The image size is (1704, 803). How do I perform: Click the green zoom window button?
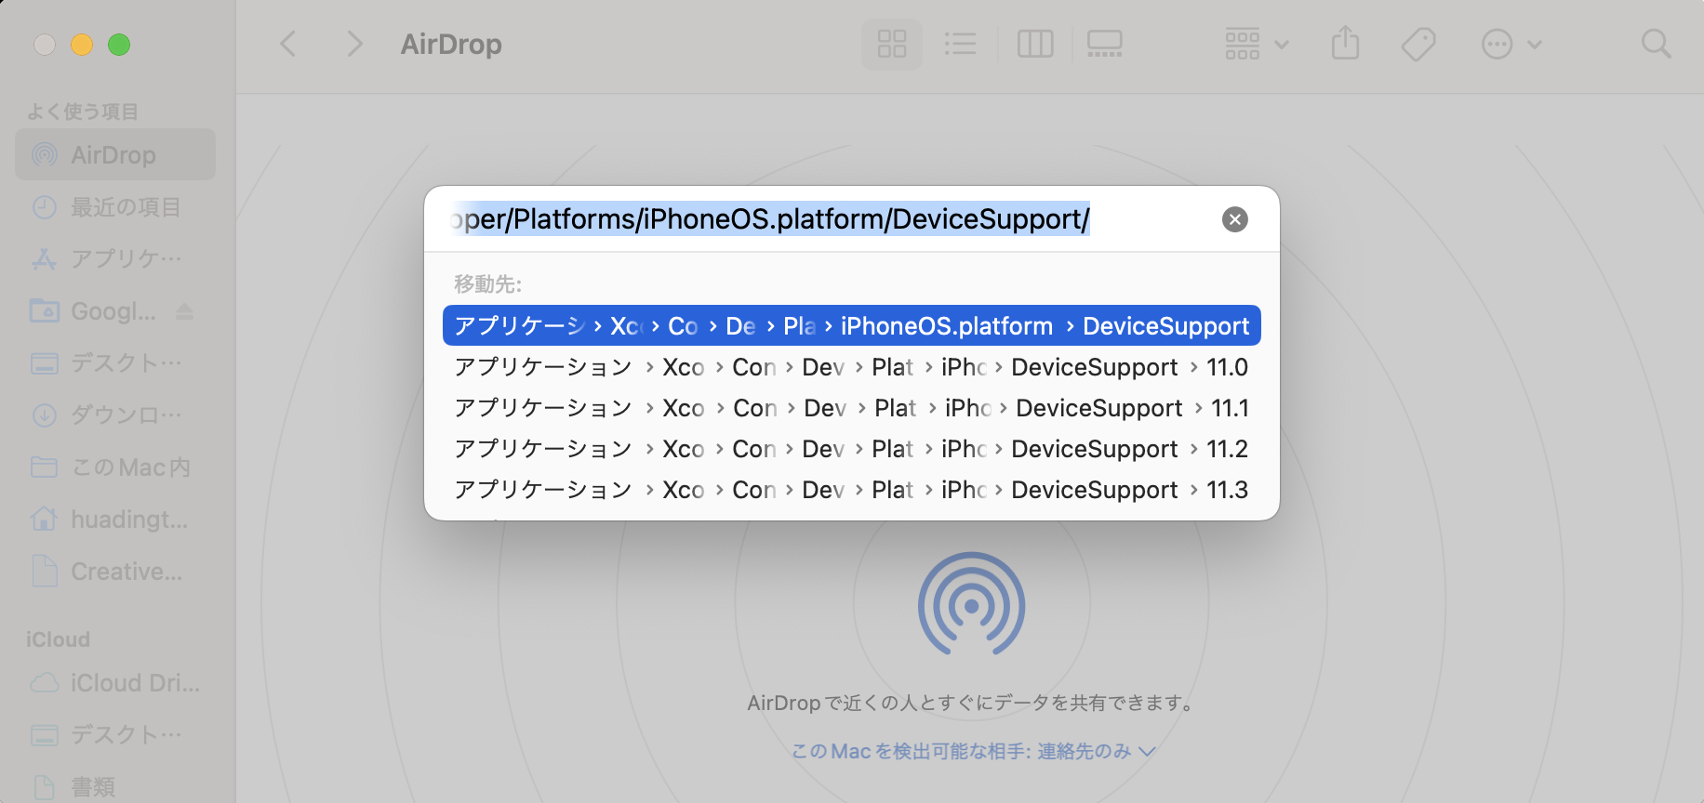[119, 44]
